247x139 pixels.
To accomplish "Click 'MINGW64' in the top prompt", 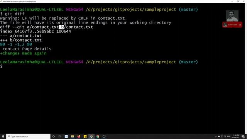I will [x=74, y=9].
